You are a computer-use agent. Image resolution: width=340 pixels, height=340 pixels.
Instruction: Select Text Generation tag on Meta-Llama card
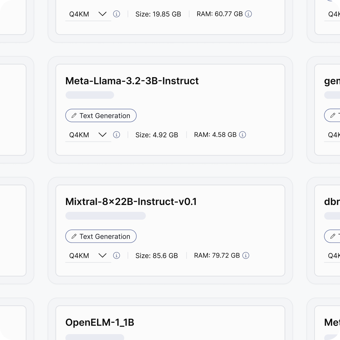[x=101, y=116]
